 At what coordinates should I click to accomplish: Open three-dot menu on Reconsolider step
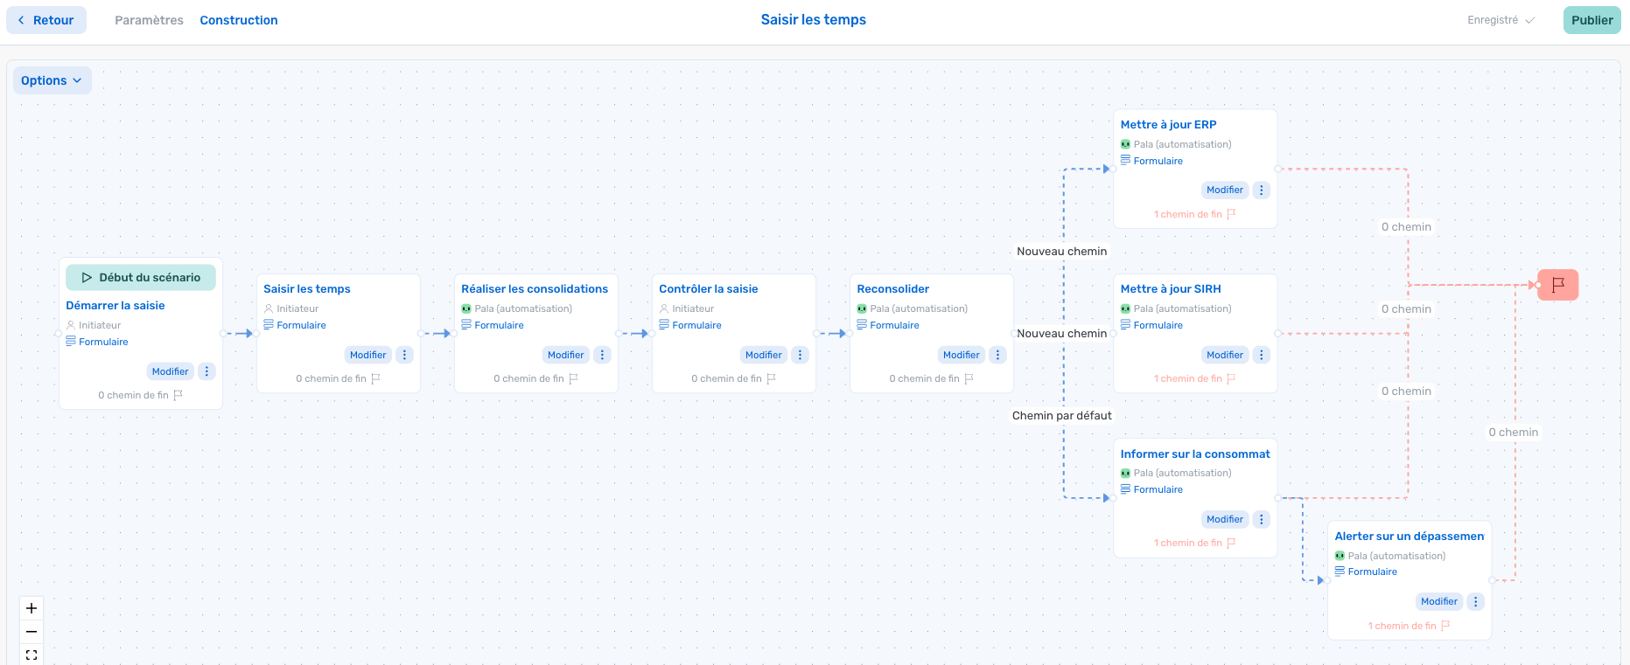pyautogui.click(x=997, y=355)
